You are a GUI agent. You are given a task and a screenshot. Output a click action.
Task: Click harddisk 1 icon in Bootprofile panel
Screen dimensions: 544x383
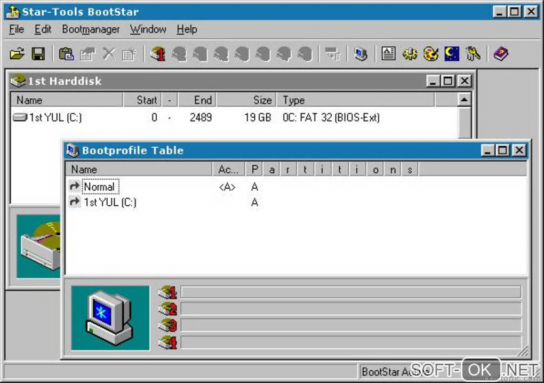click(x=168, y=292)
